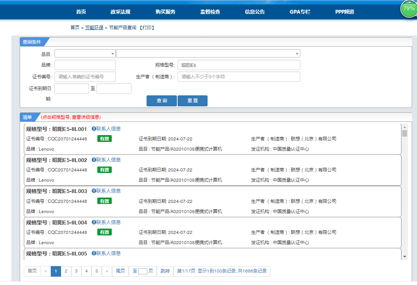The height and width of the screenshot is (285, 417).
Task: Click the results list scroll up arrow
Action: pos(405,127)
